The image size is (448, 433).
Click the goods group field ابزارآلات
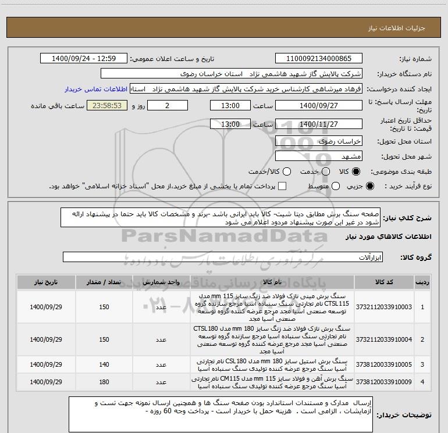223,257
